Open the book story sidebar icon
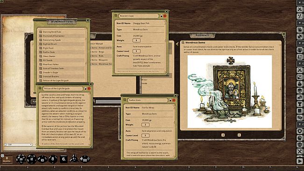304x171 pixels. (x=300, y=111)
